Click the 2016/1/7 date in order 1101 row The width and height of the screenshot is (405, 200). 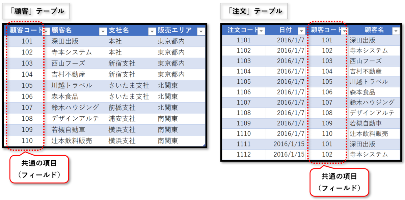coord(291,40)
